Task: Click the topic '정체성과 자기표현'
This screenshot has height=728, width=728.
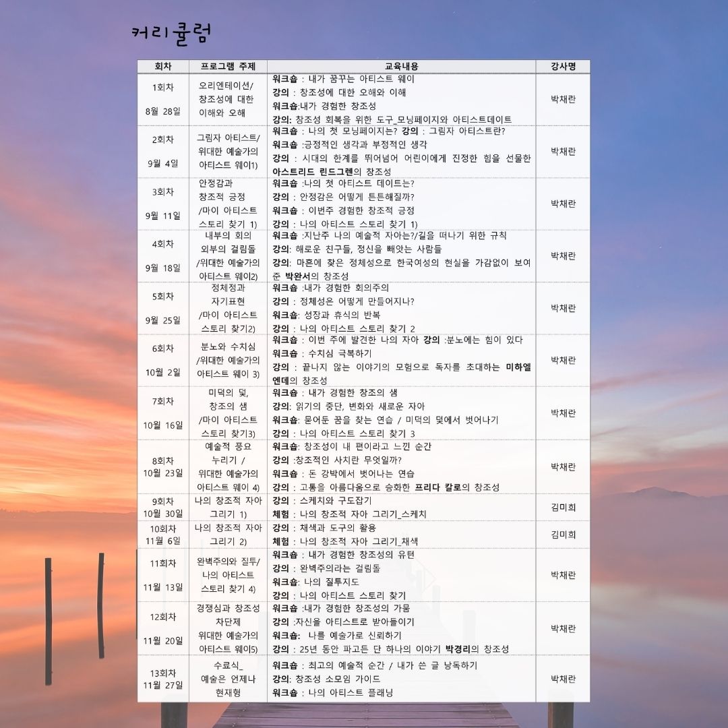Action: point(228,295)
